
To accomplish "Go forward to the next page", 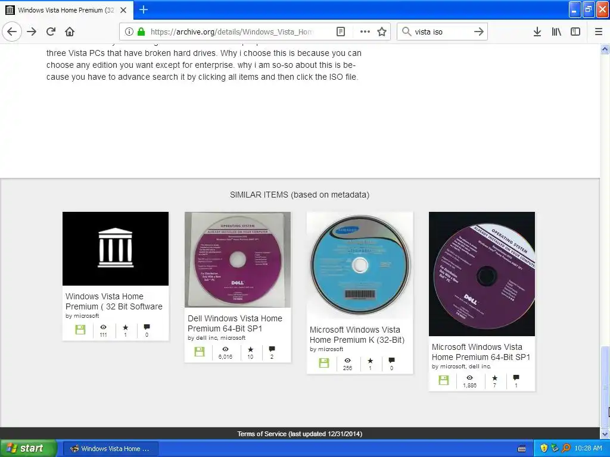I will pyautogui.click(x=32, y=32).
